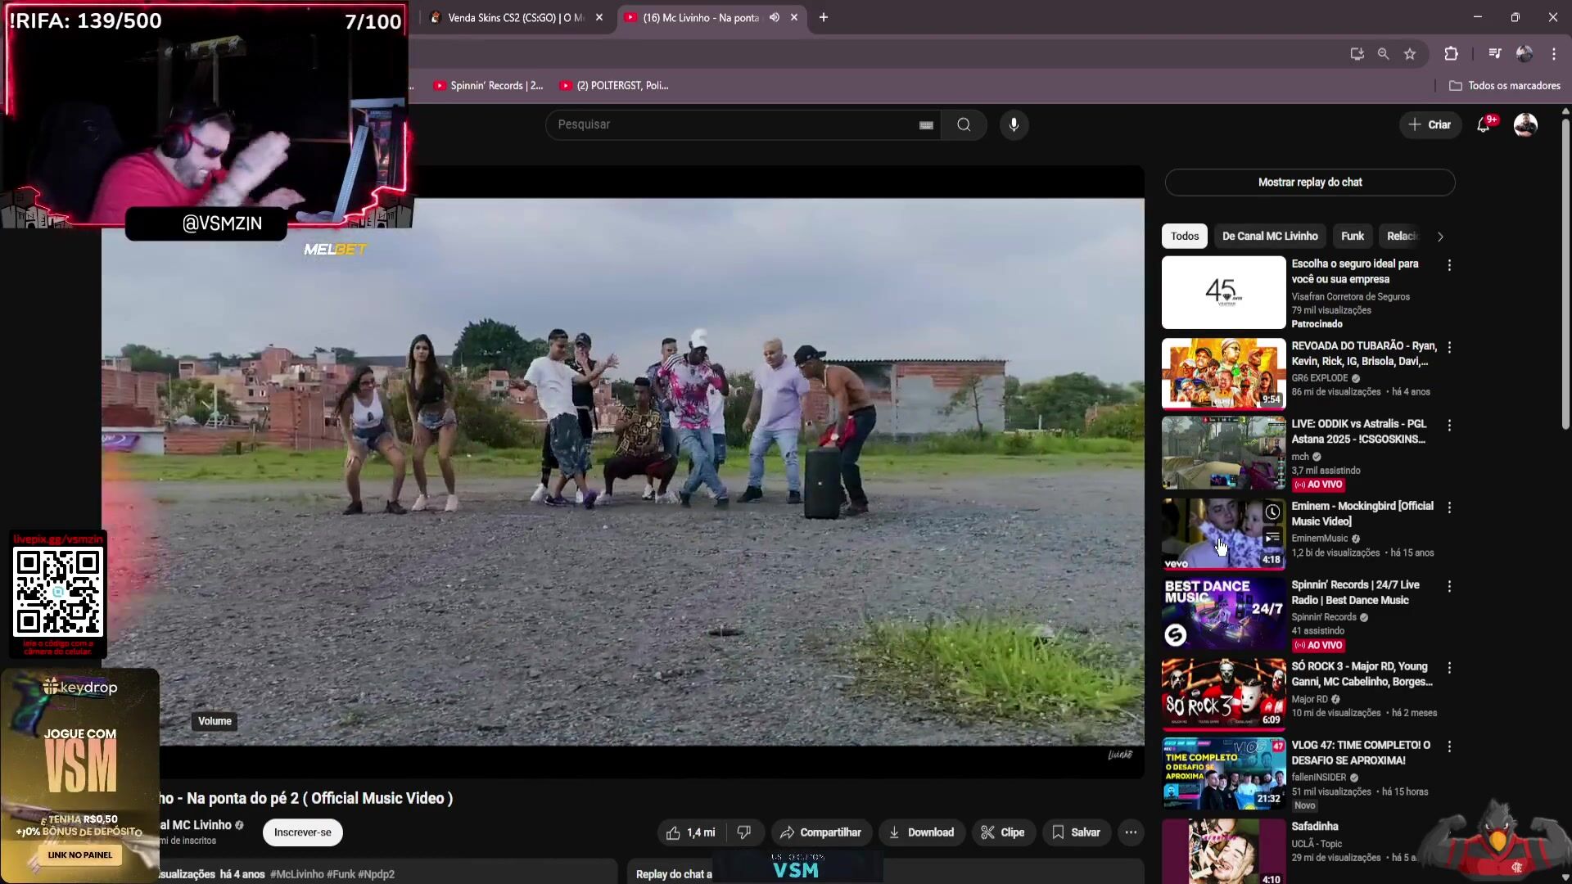Click Mostrar replay do chat button
The height and width of the screenshot is (884, 1572).
click(x=1309, y=183)
